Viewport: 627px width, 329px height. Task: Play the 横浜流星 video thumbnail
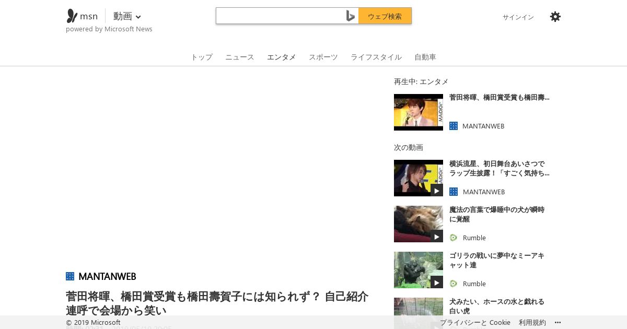click(x=419, y=178)
